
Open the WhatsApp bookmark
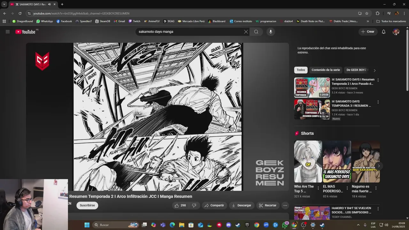44,21
